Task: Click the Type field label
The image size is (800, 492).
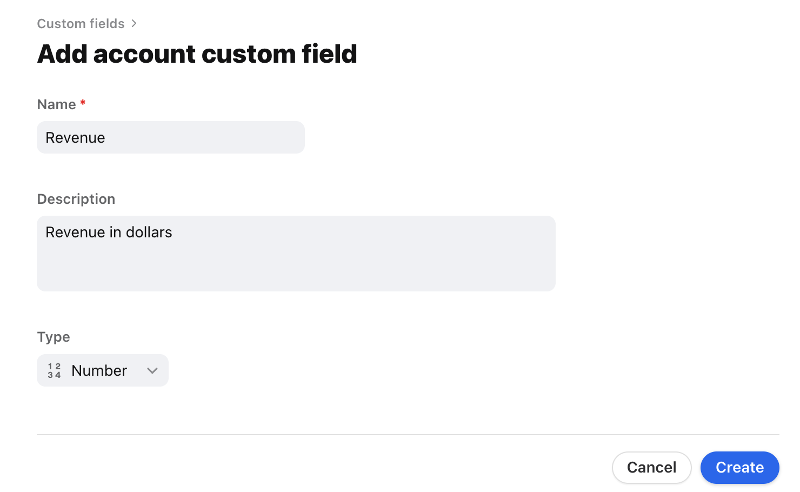Action: pos(54,337)
